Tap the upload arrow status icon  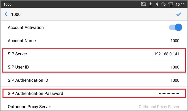tap(150, 4)
